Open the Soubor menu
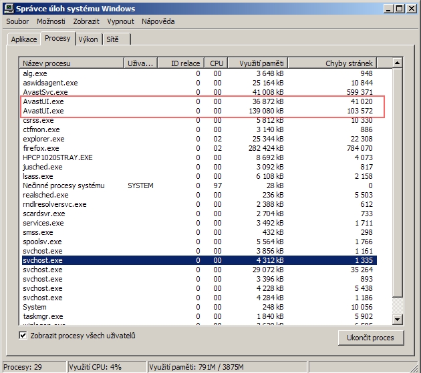Image resolution: width=421 pixels, height=373 pixels. point(17,21)
